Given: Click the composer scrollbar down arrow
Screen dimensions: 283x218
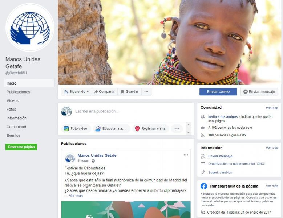Looking at the screenshot, I should tap(189, 133).
